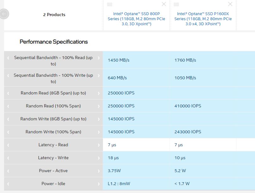The width and height of the screenshot is (255, 193).
Task: Click the '2 Products' label
Action: [54, 15]
